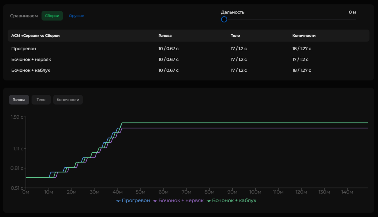
Task: Click the АСМ «Сервал» vs Сборки header
Action: tap(36, 36)
